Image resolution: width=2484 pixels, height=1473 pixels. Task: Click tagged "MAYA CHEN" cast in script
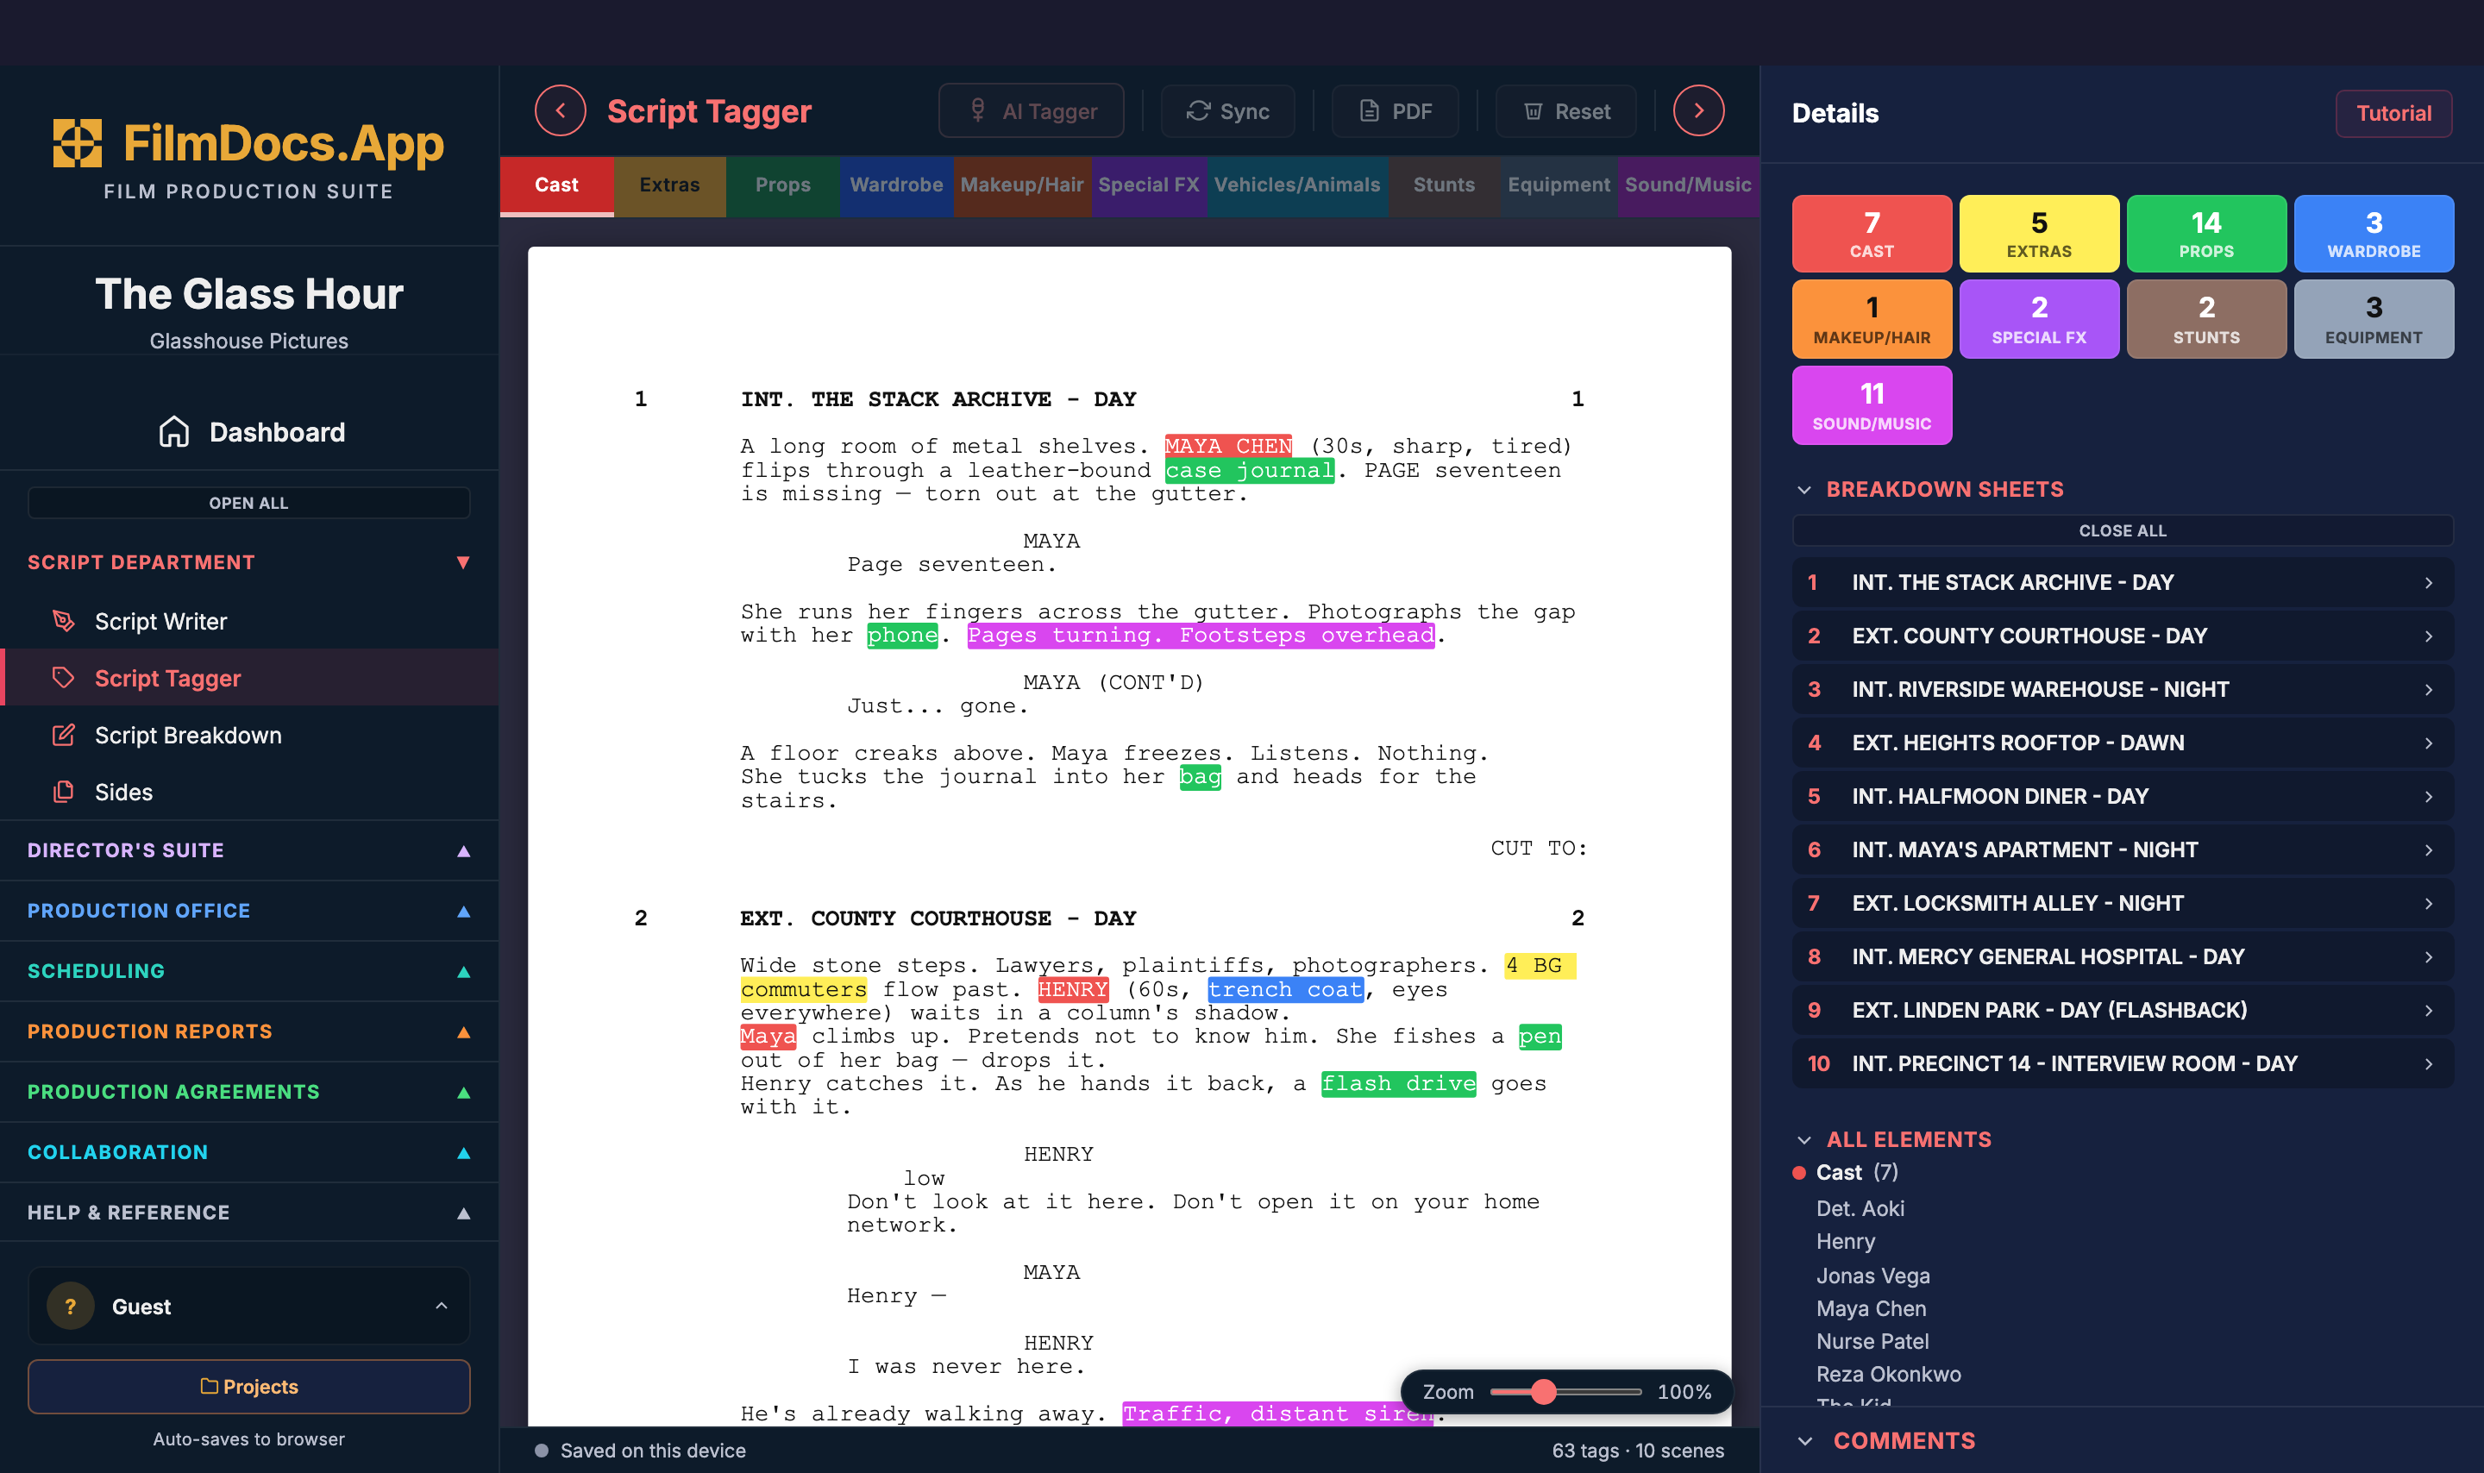pos(1228,447)
